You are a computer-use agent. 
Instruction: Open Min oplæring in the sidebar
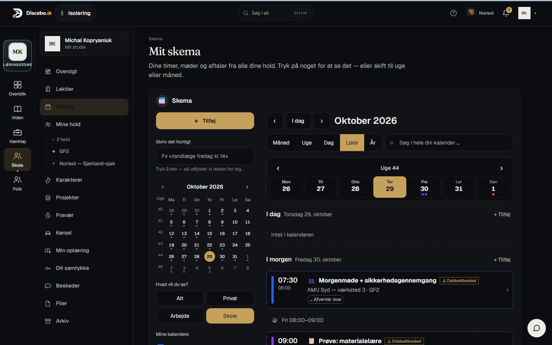(x=84, y=250)
